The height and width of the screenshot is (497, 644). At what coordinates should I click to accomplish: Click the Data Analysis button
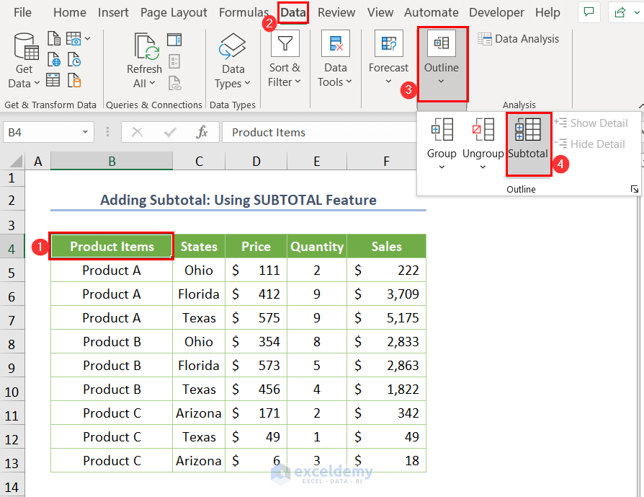pos(519,39)
